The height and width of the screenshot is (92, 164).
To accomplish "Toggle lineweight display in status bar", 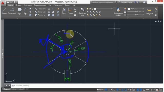I will (131, 90).
